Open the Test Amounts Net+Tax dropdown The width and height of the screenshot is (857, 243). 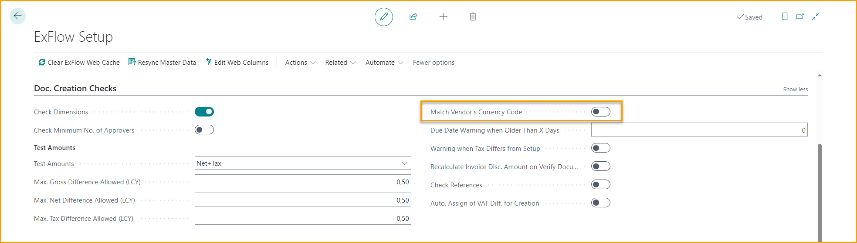pos(303,163)
